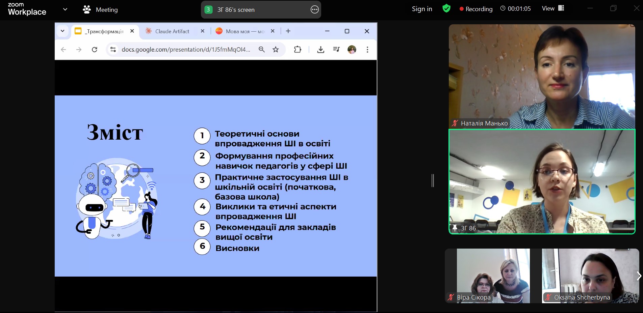Viewport: 643px width, 313px height.
Task: Open the Meeting participants icon
Action: pos(87,9)
